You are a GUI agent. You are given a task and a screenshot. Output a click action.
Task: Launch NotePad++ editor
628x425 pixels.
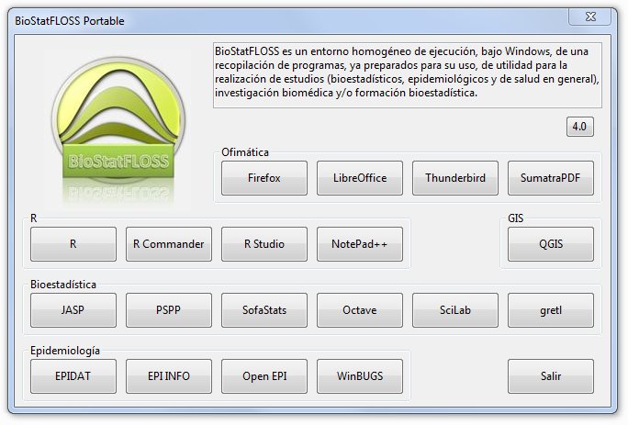360,244
